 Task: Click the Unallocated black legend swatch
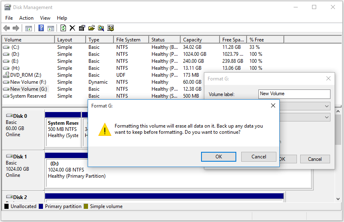click(x=7, y=206)
